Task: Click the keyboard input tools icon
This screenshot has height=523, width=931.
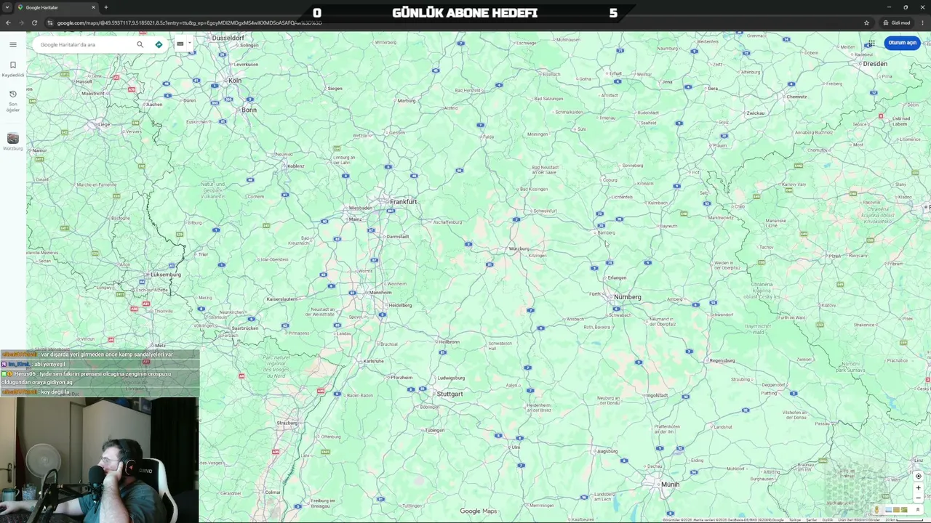Action: (x=180, y=44)
